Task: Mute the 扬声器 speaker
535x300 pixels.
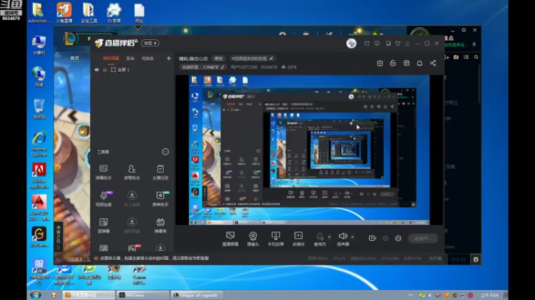Action: click(343, 239)
